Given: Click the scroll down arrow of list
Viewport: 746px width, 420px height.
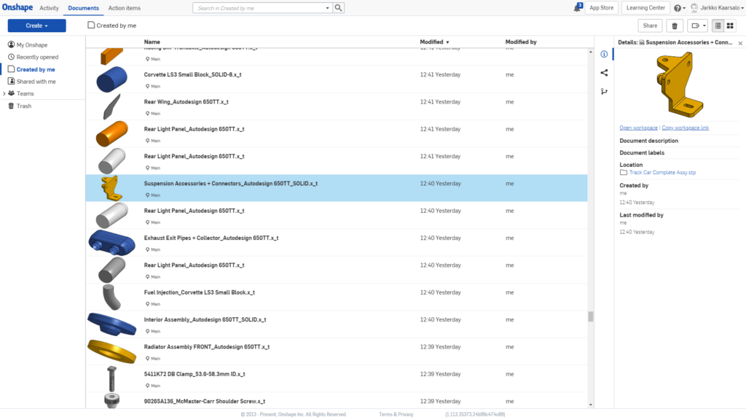Looking at the screenshot, I should tap(590, 405).
